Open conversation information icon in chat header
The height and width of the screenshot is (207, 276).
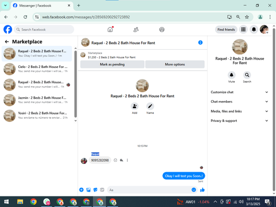[200, 43]
